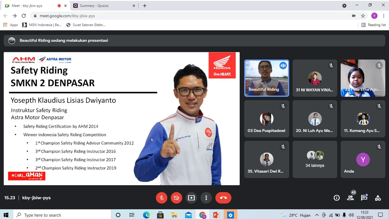Open a new browser tab
The width and height of the screenshot is (389, 219).
(145, 6)
